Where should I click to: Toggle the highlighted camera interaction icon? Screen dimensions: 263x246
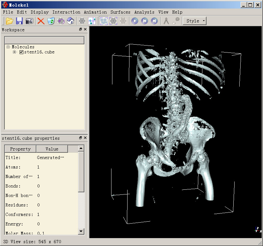[104, 21]
